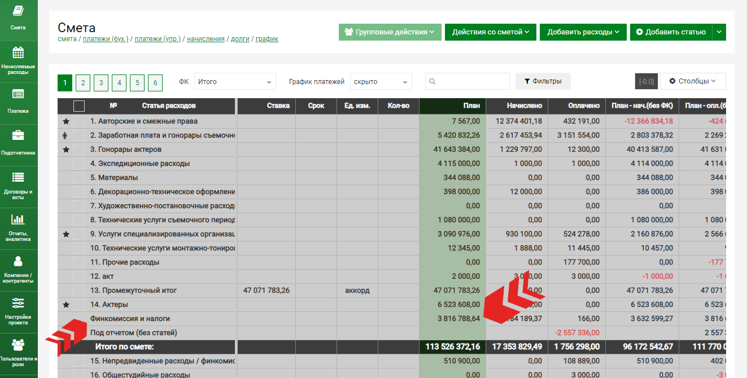This screenshot has height=378, width=747.
Task: Click the Фильтры button
Action: (543, 81)
